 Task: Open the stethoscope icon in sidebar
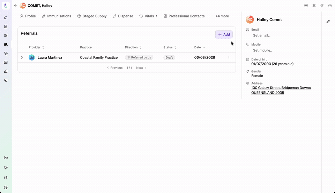6,54
